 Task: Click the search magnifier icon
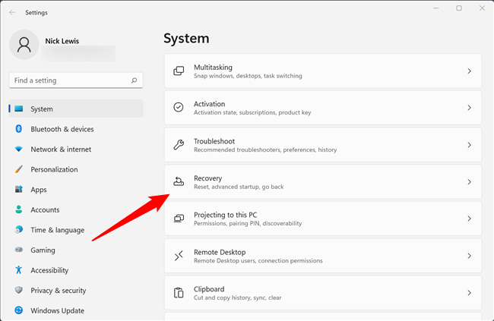click(x=134, y=80)
